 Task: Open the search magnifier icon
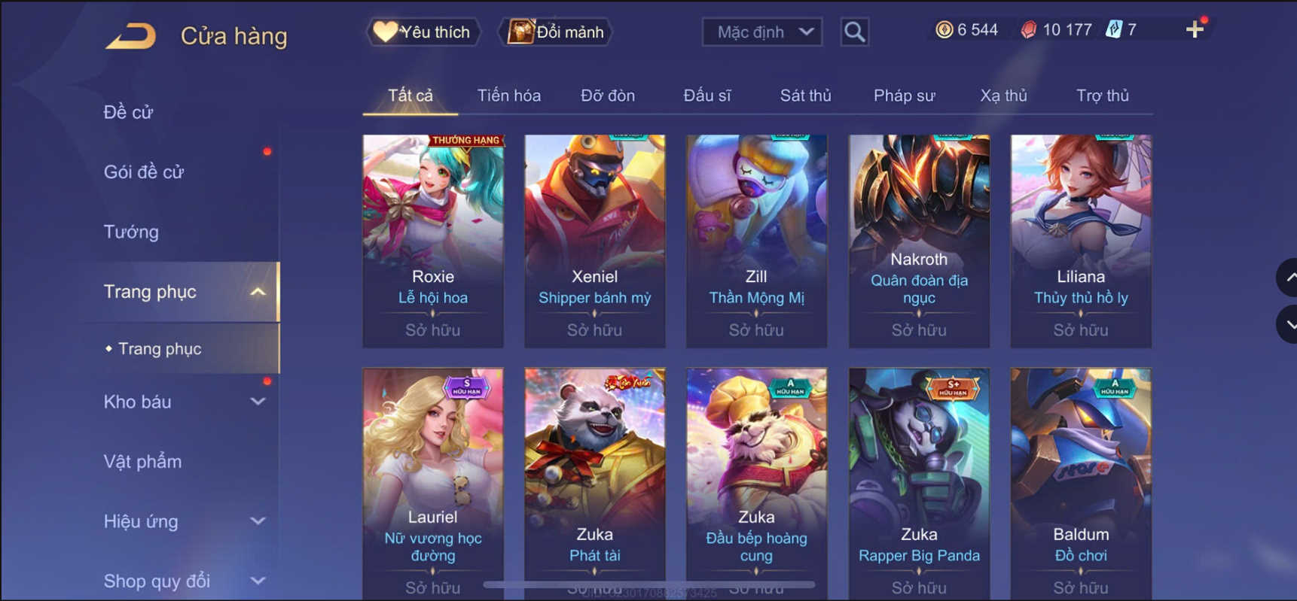pyautogui.click(x=854, y=32)
